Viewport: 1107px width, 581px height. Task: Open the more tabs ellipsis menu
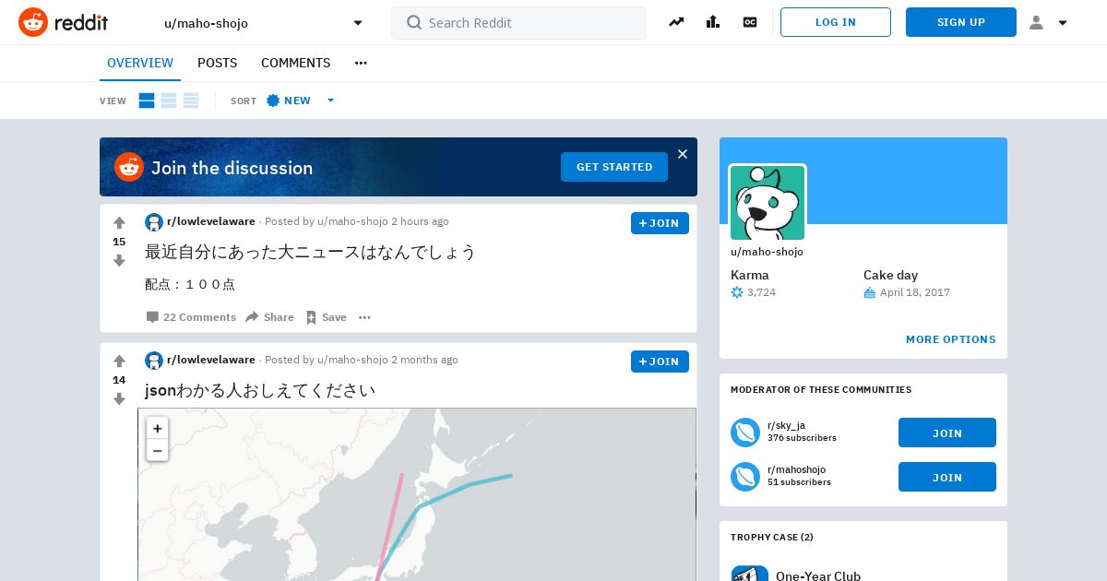pyautogui.click(x=361, y=63)
